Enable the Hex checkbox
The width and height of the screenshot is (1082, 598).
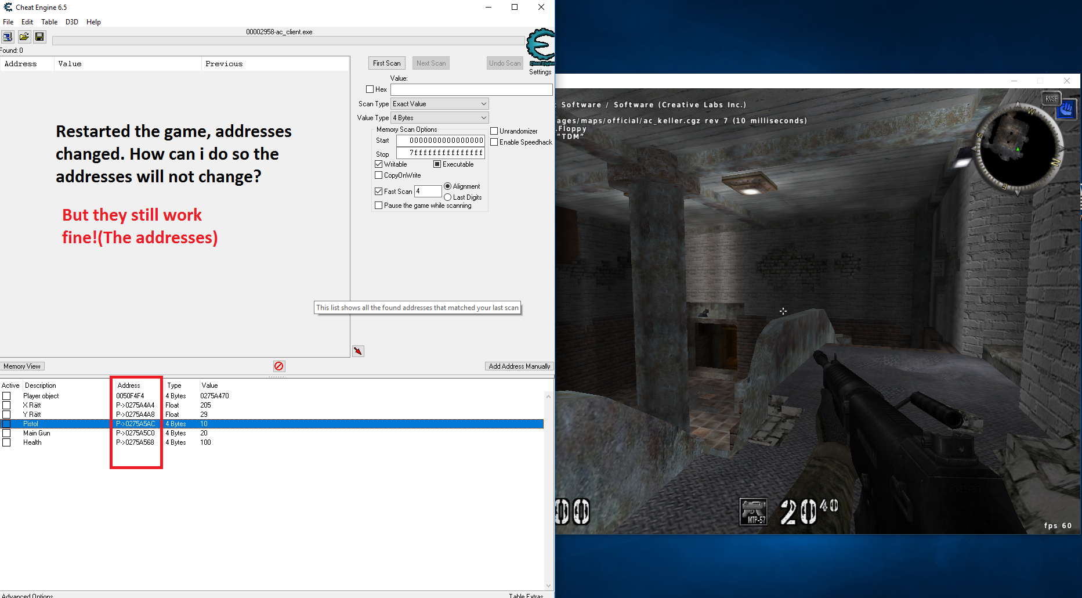click(x=370, y=89)
